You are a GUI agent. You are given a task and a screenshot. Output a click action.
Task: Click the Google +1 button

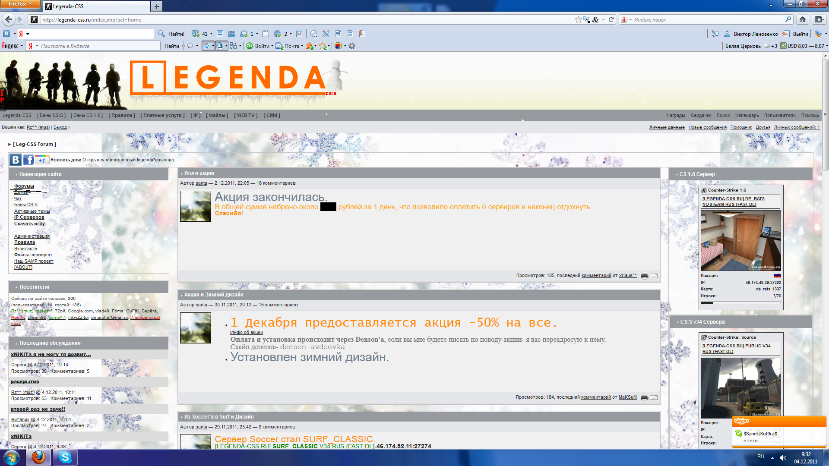(41, 160)
